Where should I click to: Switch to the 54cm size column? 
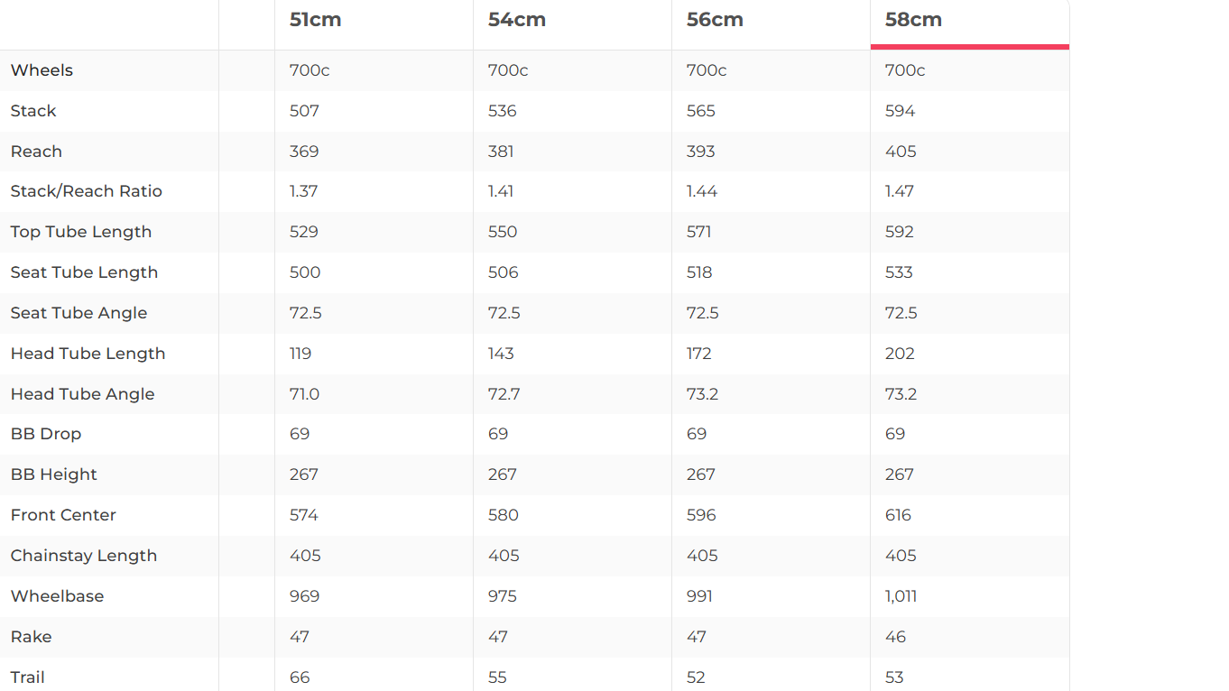517,20
